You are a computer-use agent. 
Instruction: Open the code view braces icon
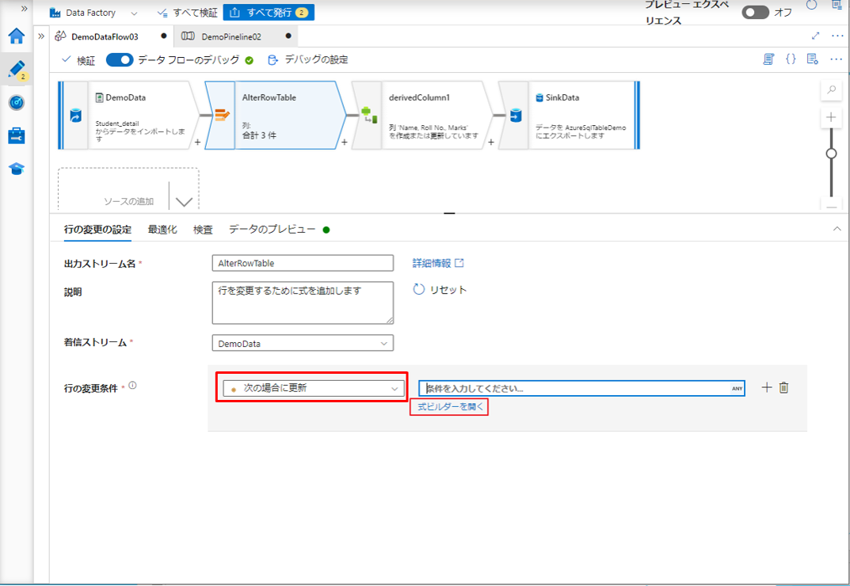click(x=790, y=59)
